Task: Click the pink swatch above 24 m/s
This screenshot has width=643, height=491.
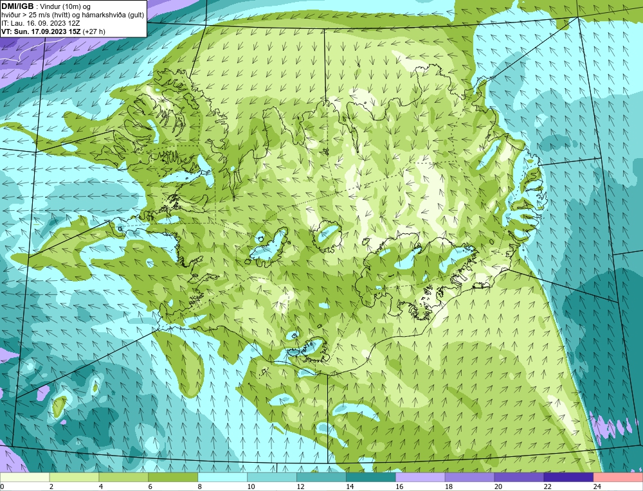Action: coord(618,478)
